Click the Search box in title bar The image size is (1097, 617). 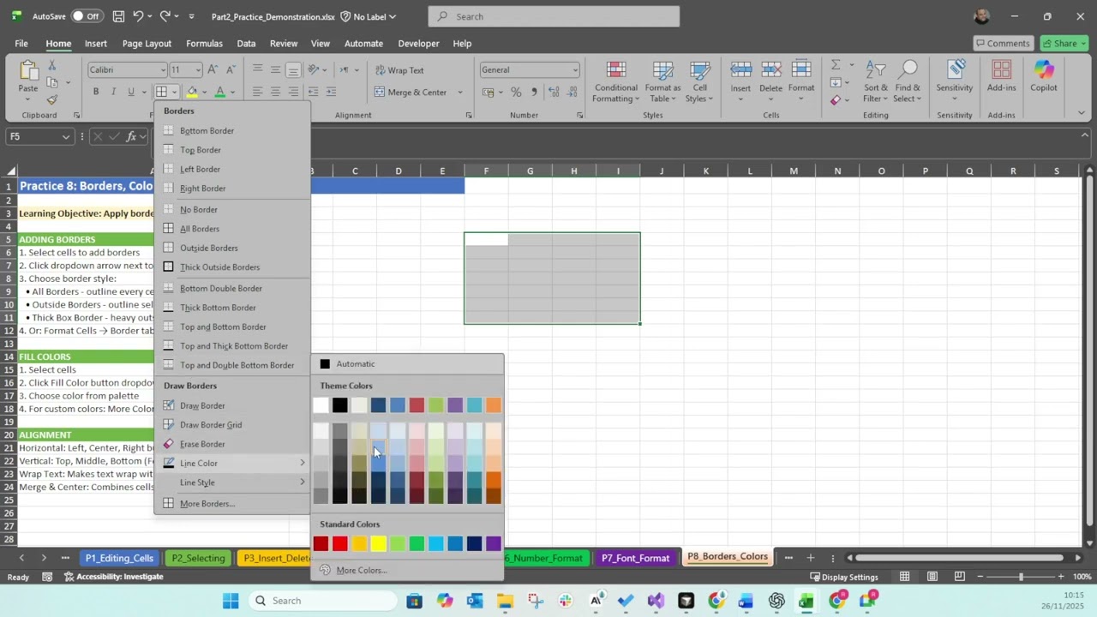click(554, 16)
